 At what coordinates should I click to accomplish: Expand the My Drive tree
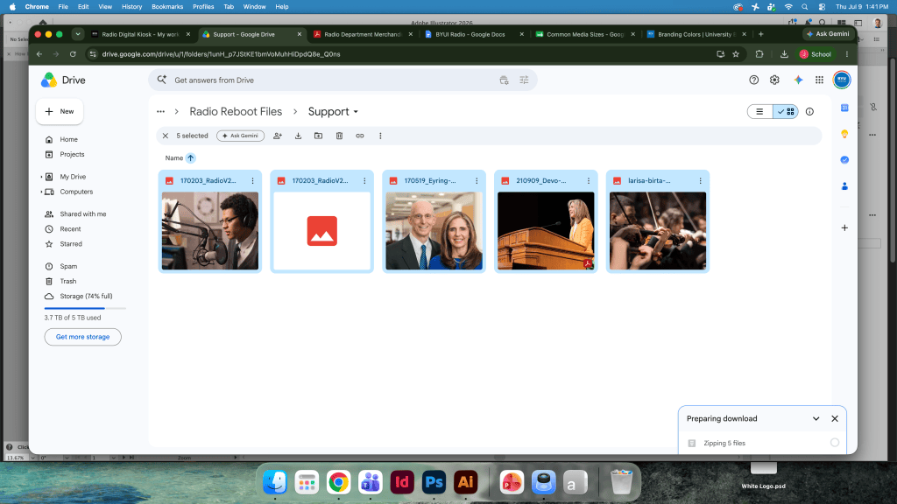[42, 177]
